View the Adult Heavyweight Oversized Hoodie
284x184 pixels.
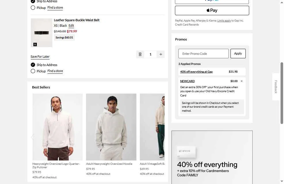[111, 127]
